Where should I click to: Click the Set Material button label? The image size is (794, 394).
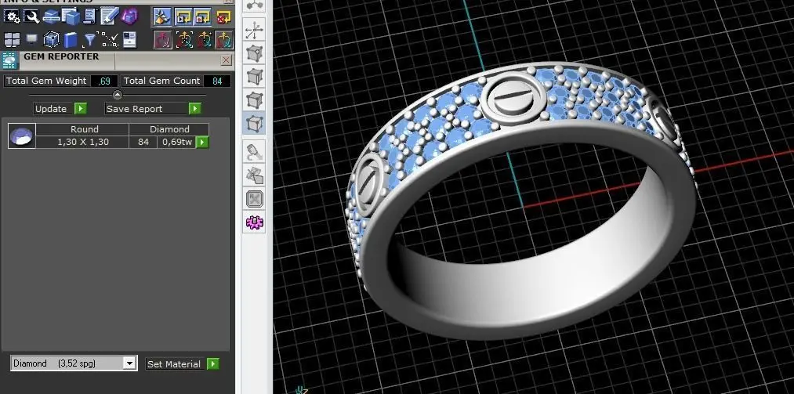[174, 364]
